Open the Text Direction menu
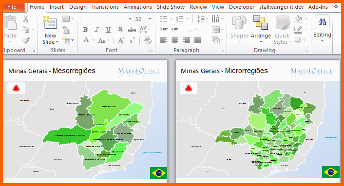 (x=217, y=19)
